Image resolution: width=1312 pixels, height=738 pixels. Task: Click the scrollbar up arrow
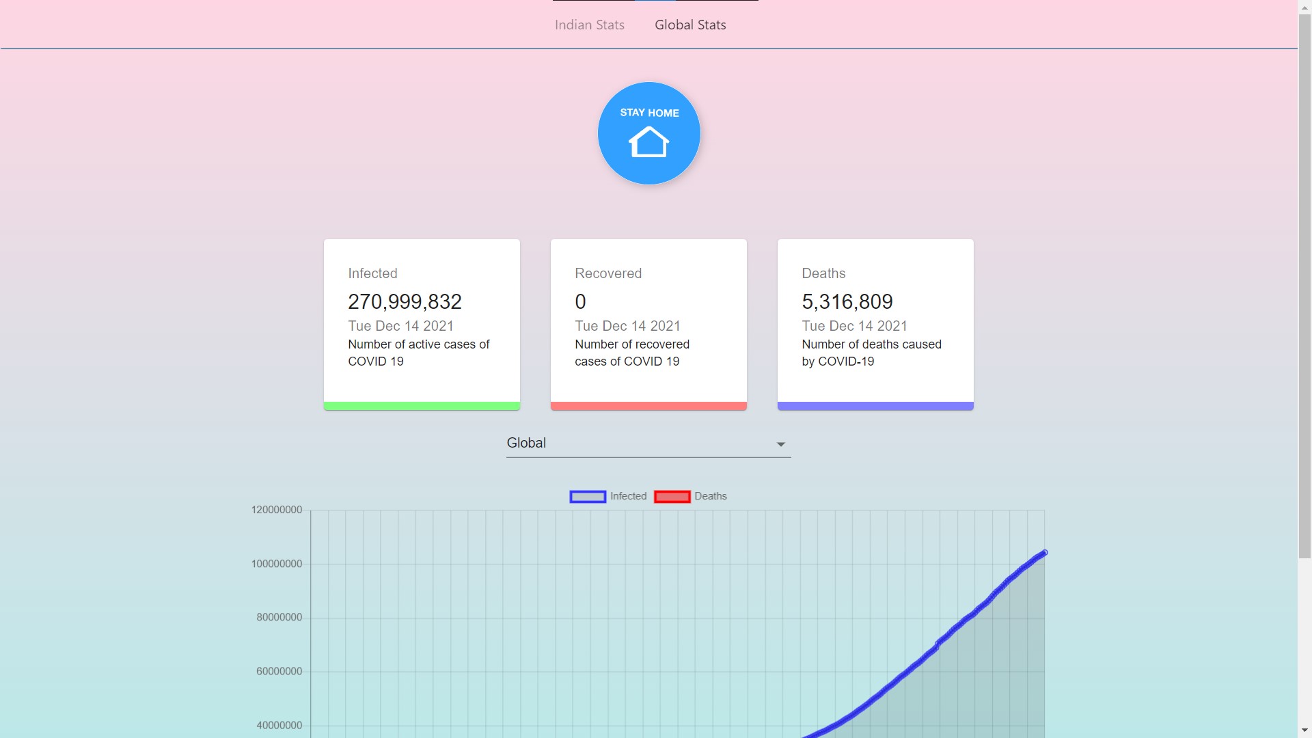coord(1304,7)
